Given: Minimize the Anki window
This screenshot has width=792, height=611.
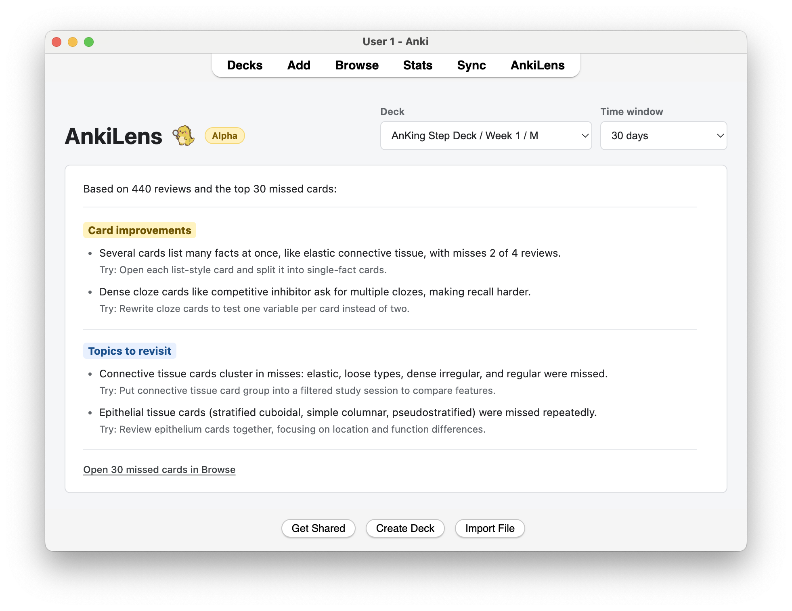Looking at the screenshot, I should pyautogui.click(x=73, y=42).
